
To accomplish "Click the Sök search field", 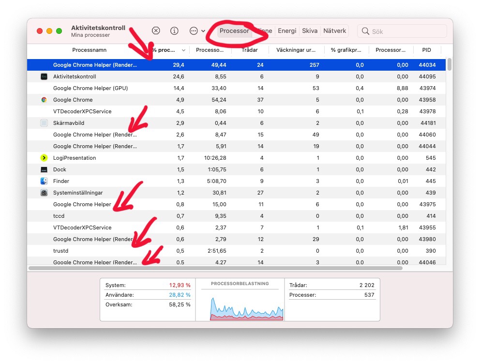I will [x=406, y=31].
